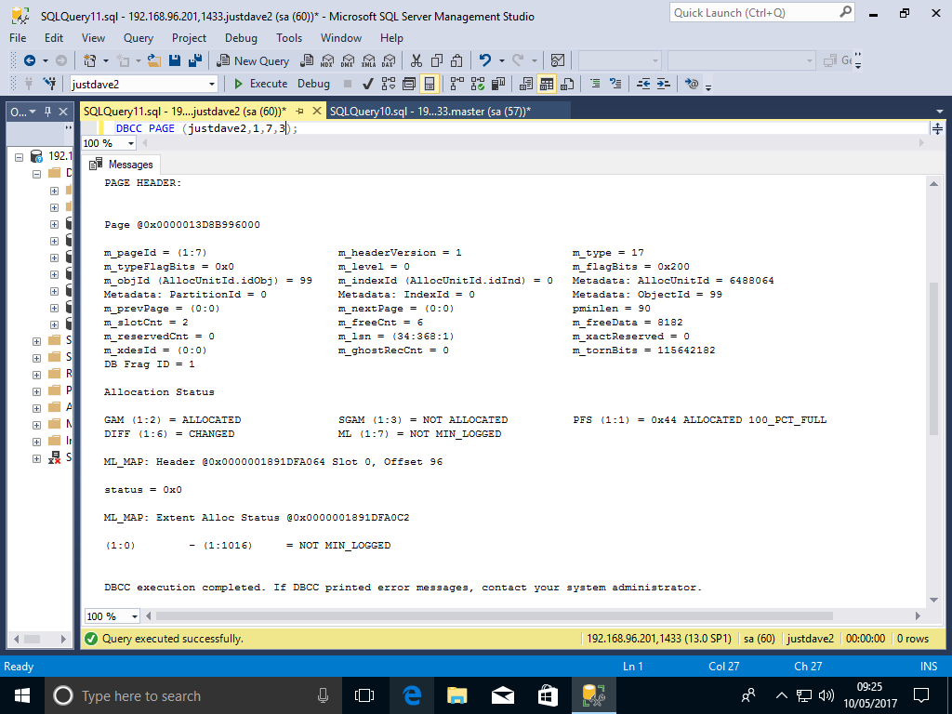952x714 pixels.
Task: Switch to the SQLQuery10.sql tab
Action: (430, 112)
